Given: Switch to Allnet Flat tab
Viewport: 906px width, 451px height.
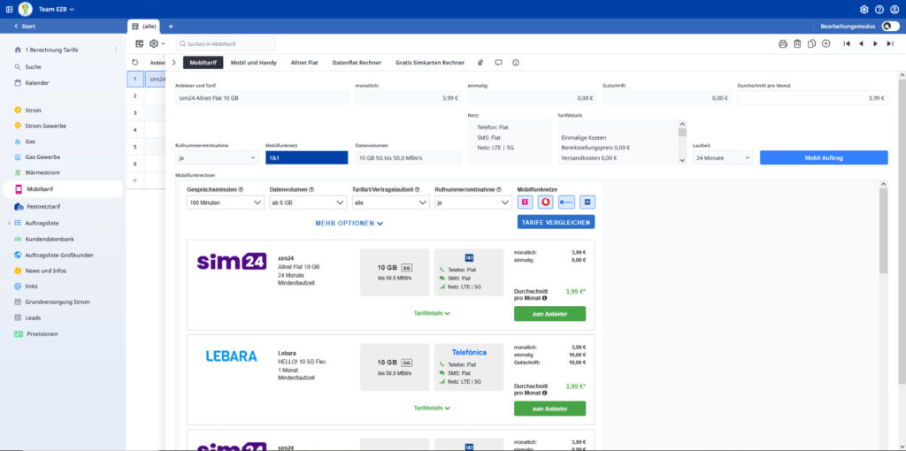Looking at the screenshot, I should pyautogui.click(x=304, y=63).
